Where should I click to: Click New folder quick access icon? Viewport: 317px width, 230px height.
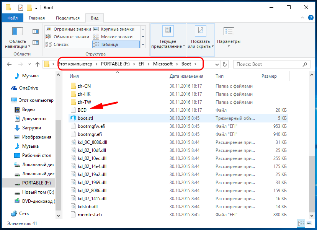click(29, 8)
